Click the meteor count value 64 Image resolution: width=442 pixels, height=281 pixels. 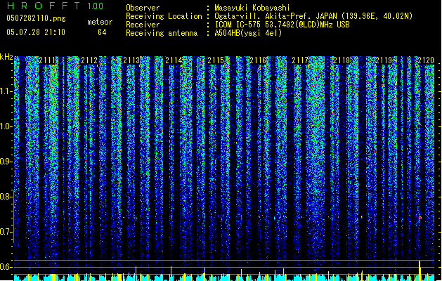click(x=102, y=32)
